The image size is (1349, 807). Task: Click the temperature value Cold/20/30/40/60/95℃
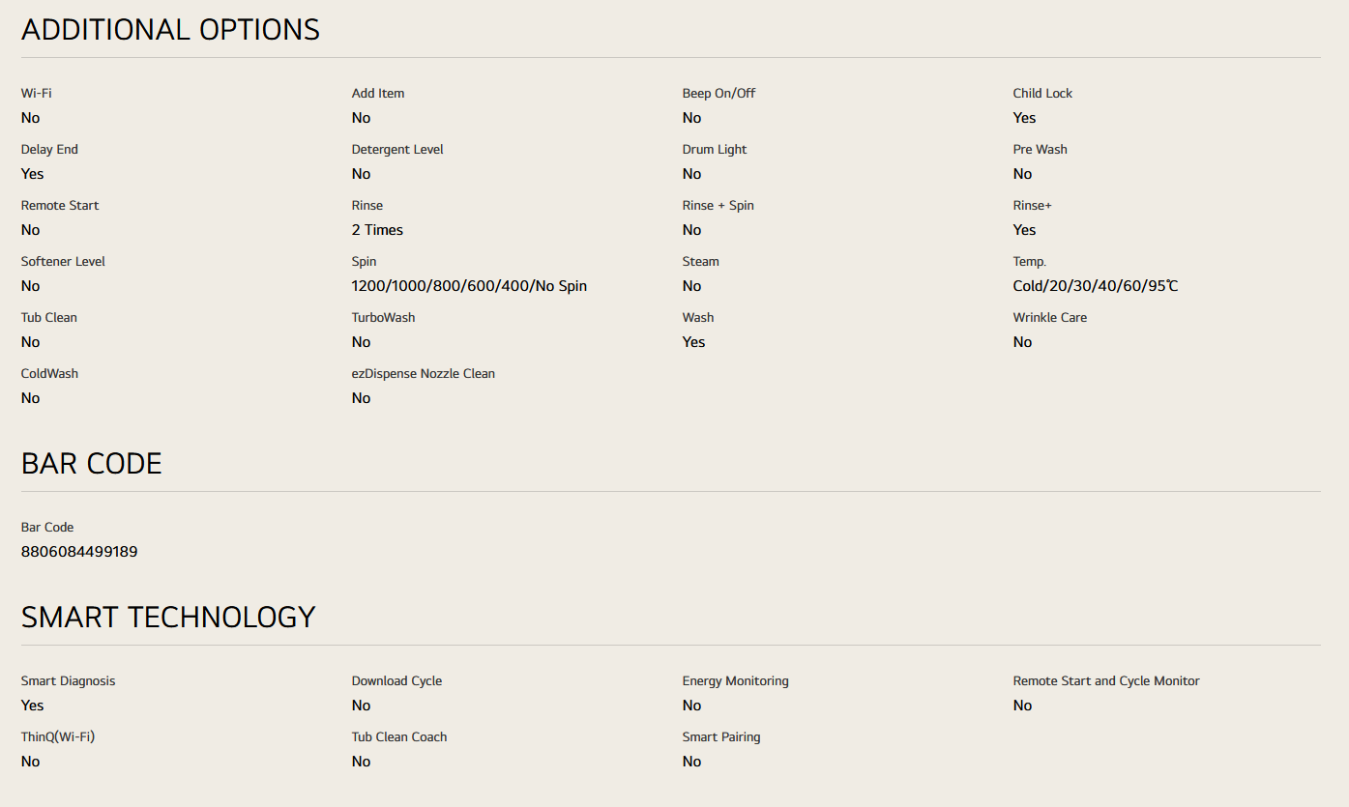tap(1096, 286)
